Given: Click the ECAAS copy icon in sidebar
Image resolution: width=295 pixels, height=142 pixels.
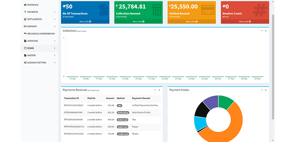Looking at the screenshot, I should coord(25,48).
